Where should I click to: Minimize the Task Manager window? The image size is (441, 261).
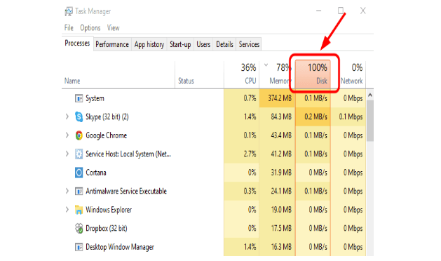(x=319, y=11)
